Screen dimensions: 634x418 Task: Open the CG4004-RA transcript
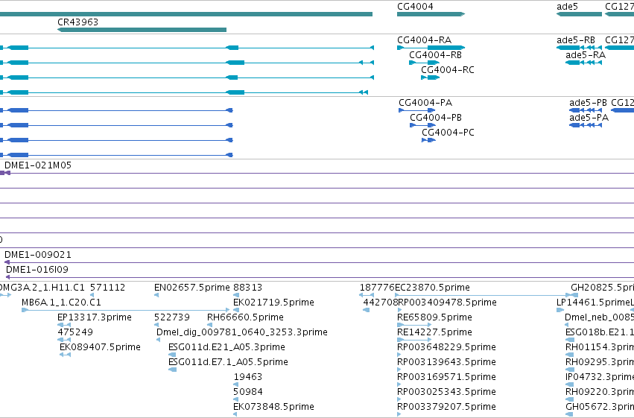click(x=431, y=48)
